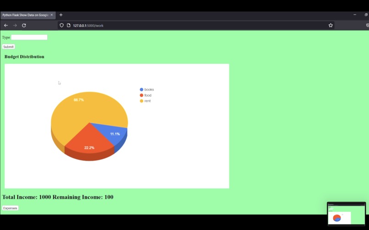Restore down the browser window
369x230 pixels.
pyautogui.click(x=366, y=15)
